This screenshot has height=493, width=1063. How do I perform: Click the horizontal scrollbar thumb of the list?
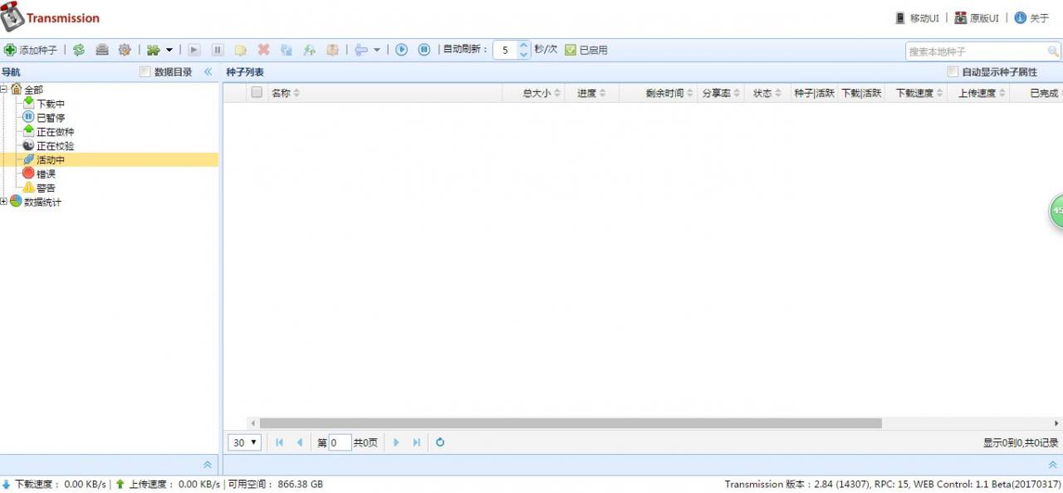coord(571,423)
